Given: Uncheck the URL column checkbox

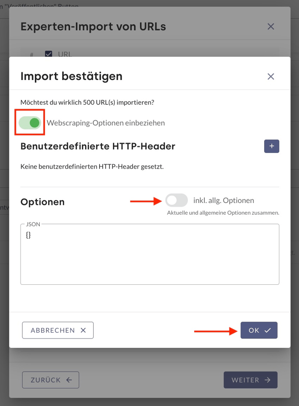Looking at the screenshot, I should pos(49,54).
